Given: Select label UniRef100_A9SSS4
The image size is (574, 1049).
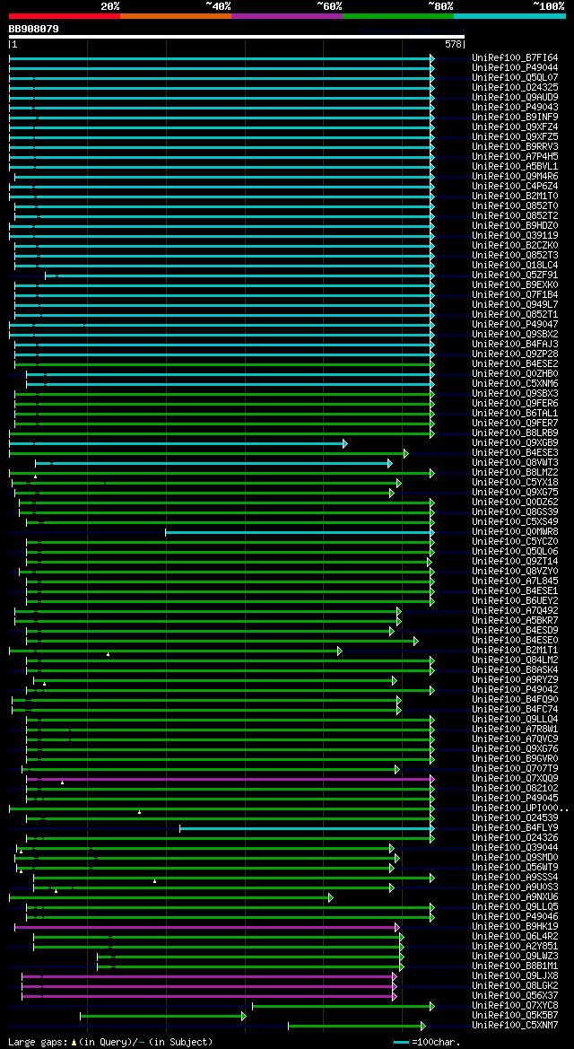Looking at the screenshot, I should point(515,877).
